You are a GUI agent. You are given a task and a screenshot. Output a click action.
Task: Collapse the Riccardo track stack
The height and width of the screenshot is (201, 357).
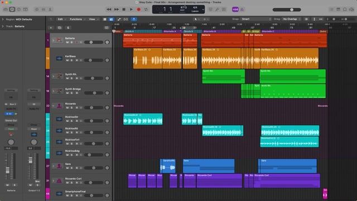click(54, 106)
